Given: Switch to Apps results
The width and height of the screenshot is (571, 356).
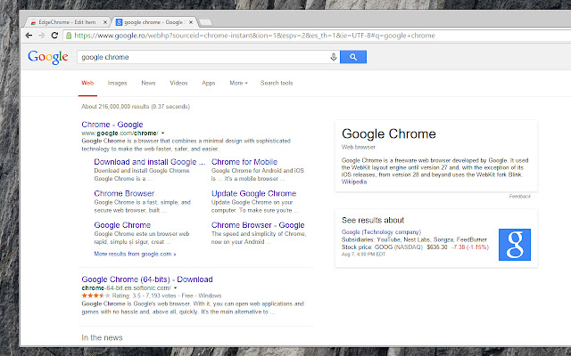Looking at the screenshot, I should click(x=208, y=83).
